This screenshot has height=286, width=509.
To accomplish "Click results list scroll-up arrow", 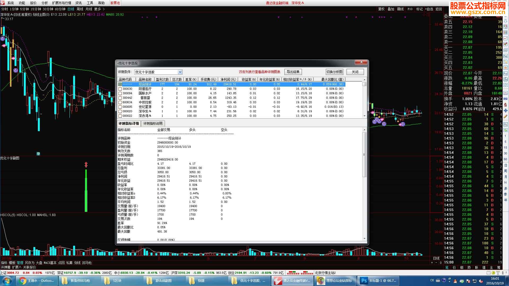I will tap(365, 80).
